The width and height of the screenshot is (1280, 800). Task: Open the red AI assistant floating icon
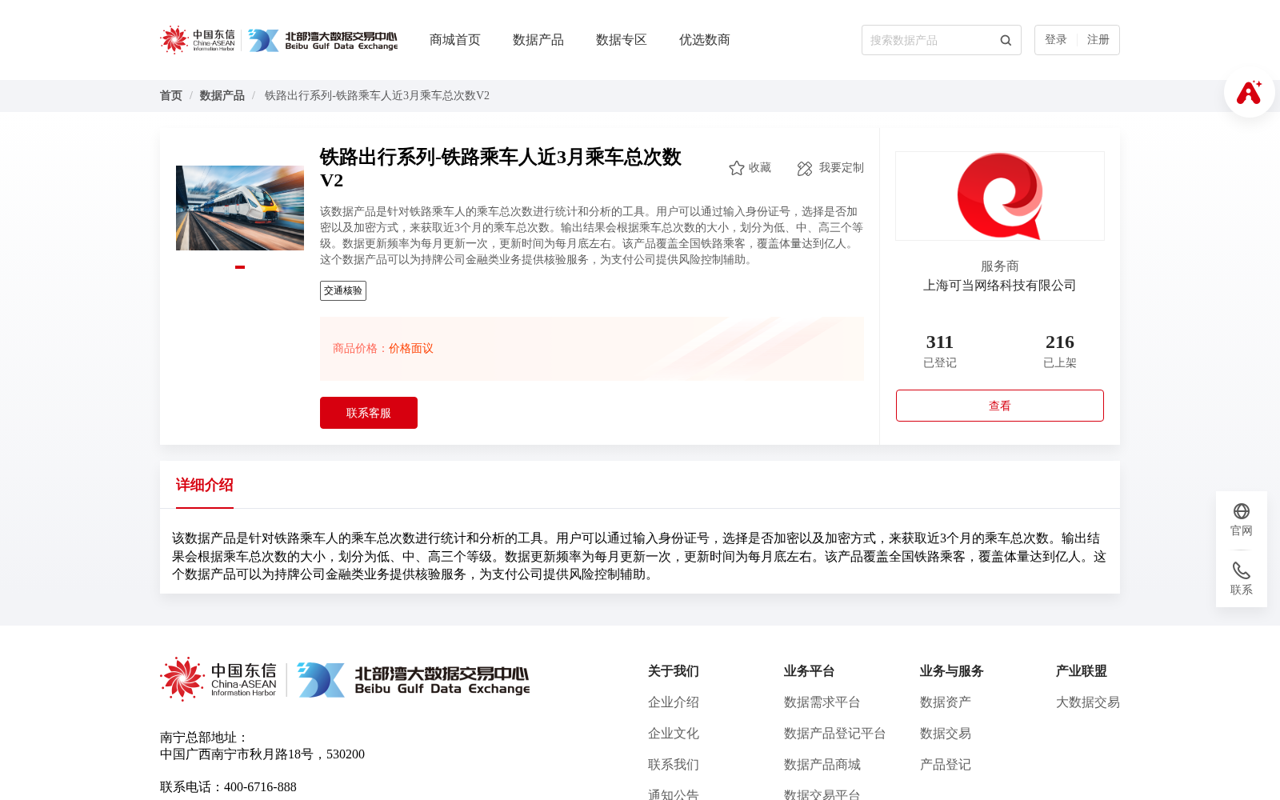1249,92
